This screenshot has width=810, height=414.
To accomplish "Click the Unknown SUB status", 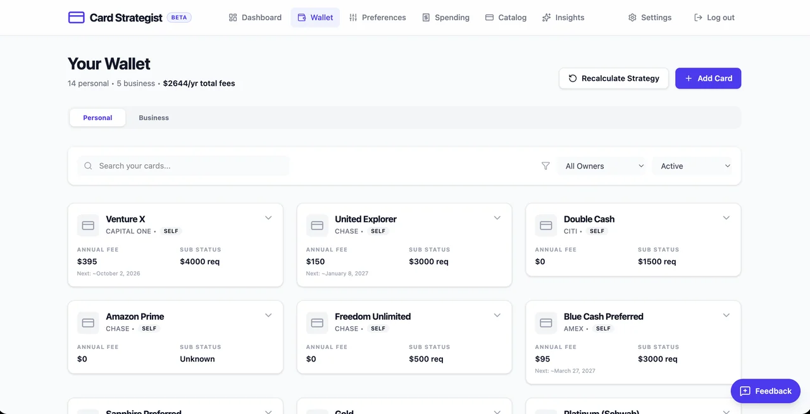I will pyautogui.click(x=197, y=359).
